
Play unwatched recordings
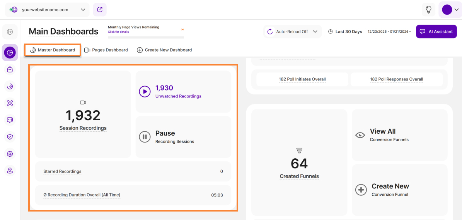(x=145, y=91)
